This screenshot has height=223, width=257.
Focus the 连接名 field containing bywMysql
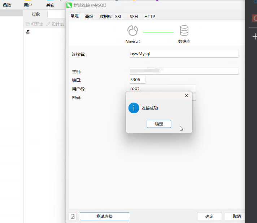(x=184, y=54)
